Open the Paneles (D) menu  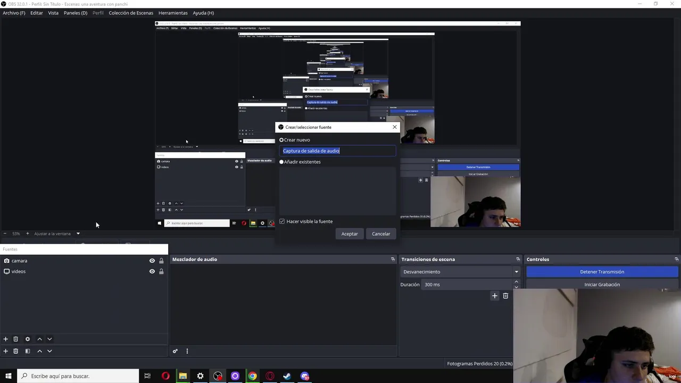pos(76,13)
